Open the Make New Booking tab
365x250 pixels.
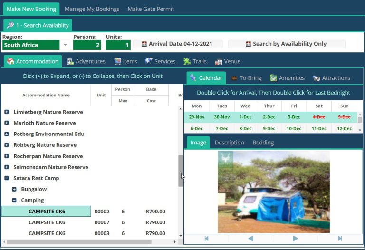coord(31,9)
